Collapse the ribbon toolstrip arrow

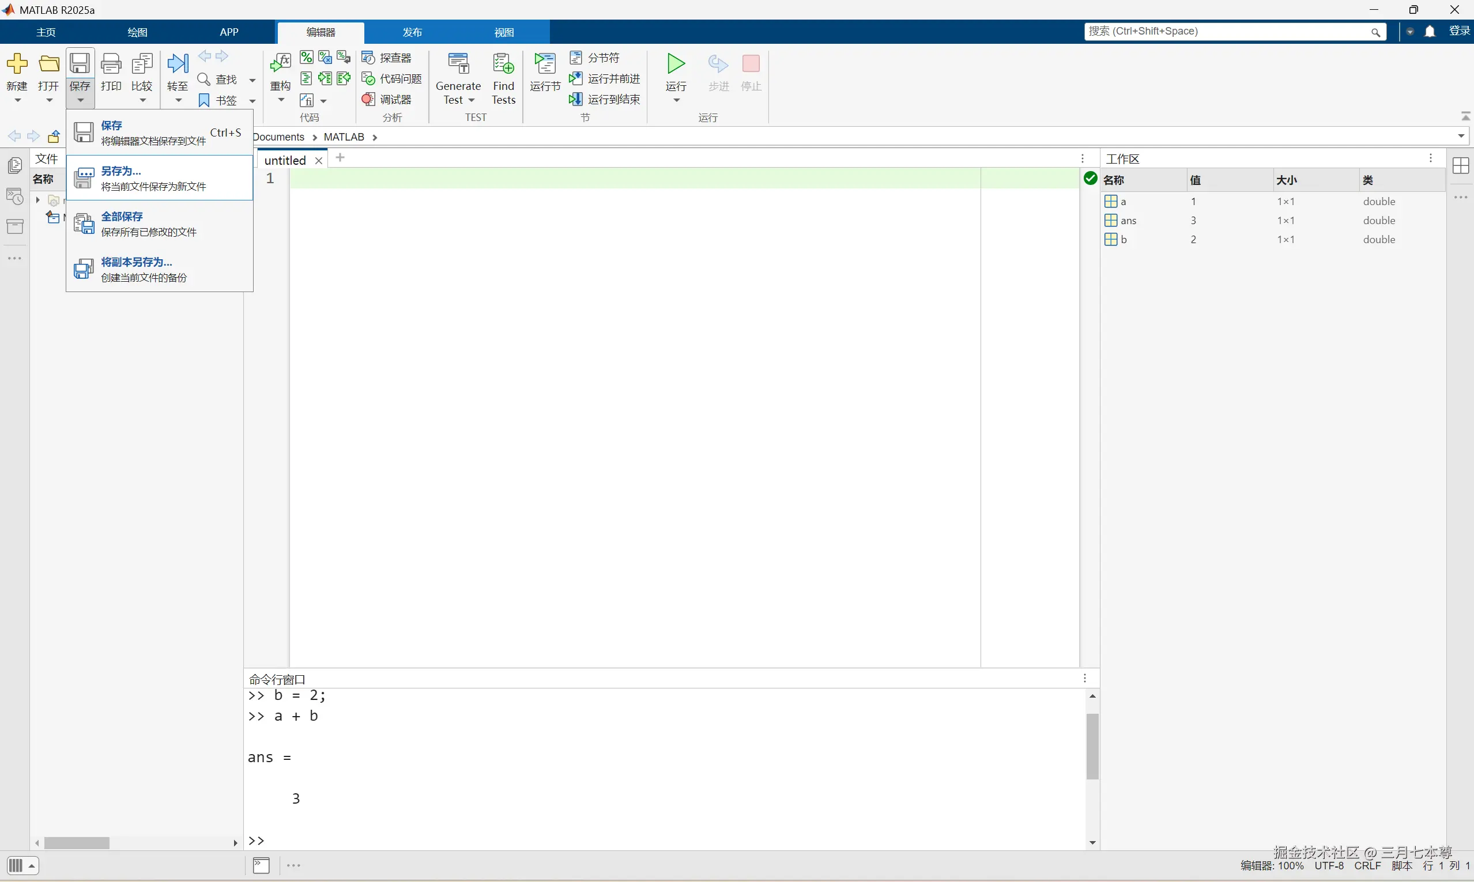(x=1466, y=115)
